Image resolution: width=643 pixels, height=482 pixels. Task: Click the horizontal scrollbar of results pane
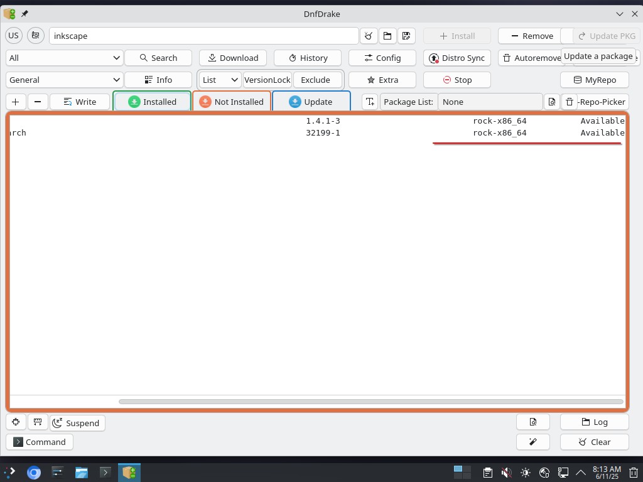tap(370, 402)
